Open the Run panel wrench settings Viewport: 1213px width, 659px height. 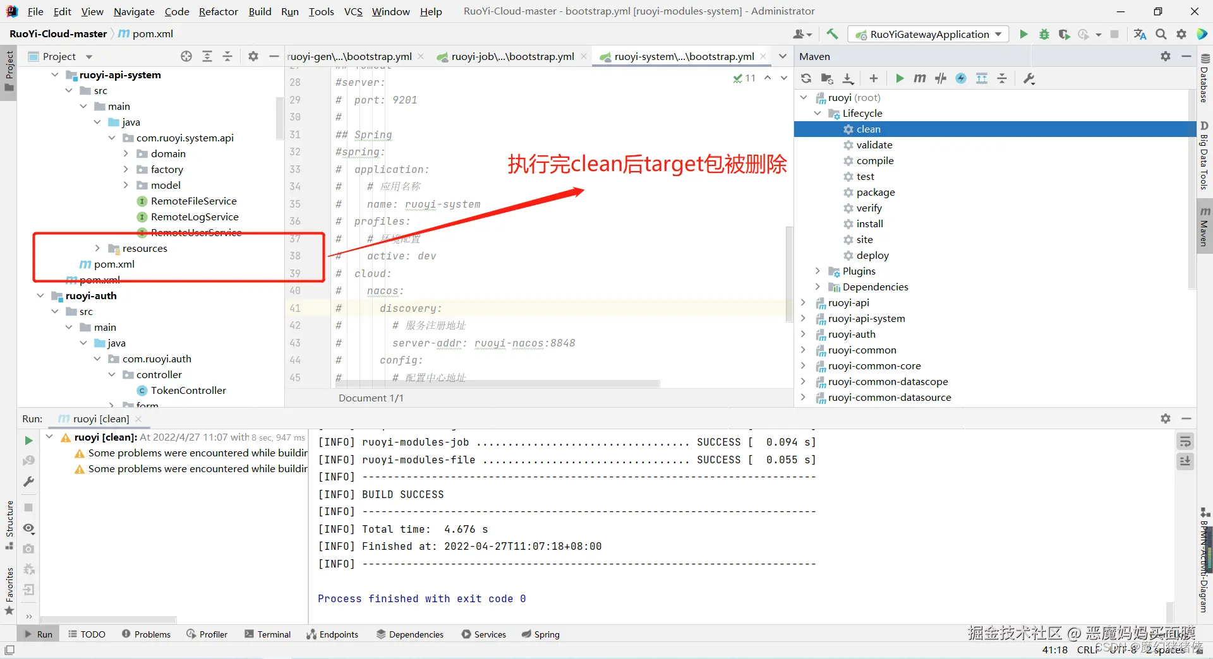[28, 482]
